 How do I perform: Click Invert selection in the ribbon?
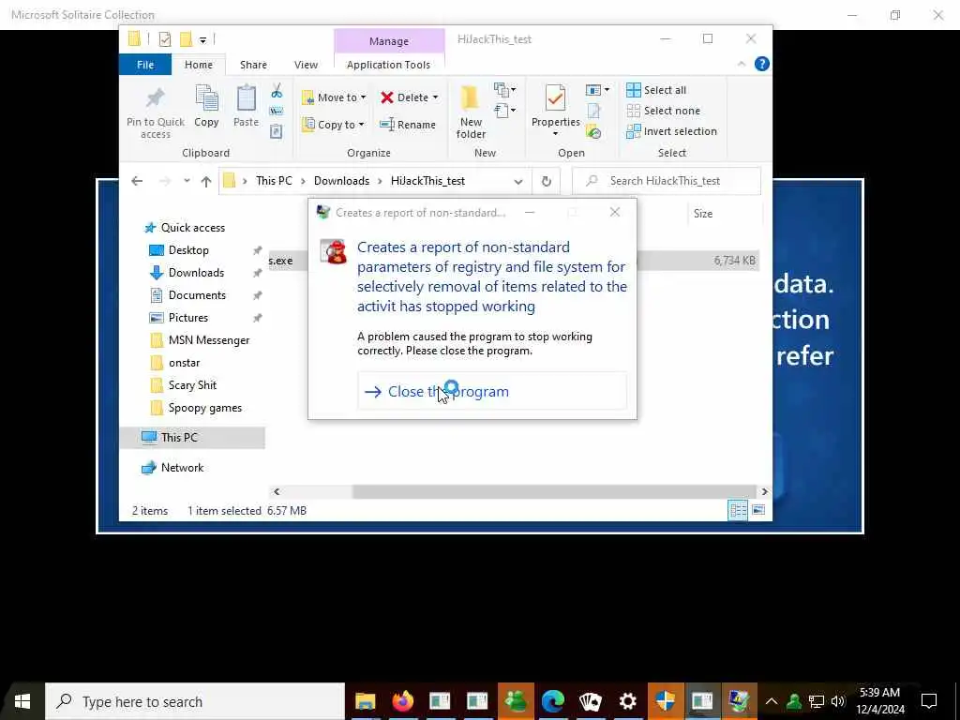tap(671, 131)
